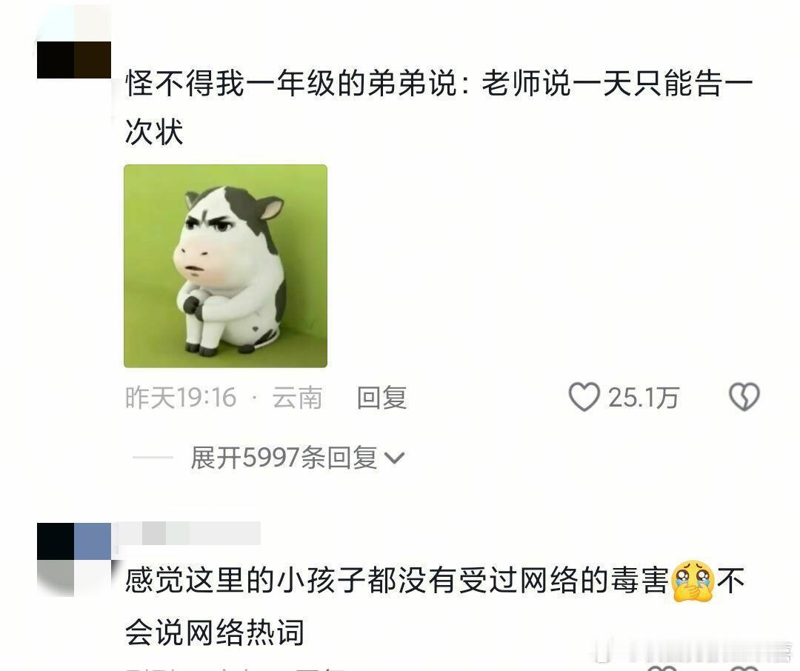Select the second comment about 网络热词
800x671 pixels.
pos(436,606)
